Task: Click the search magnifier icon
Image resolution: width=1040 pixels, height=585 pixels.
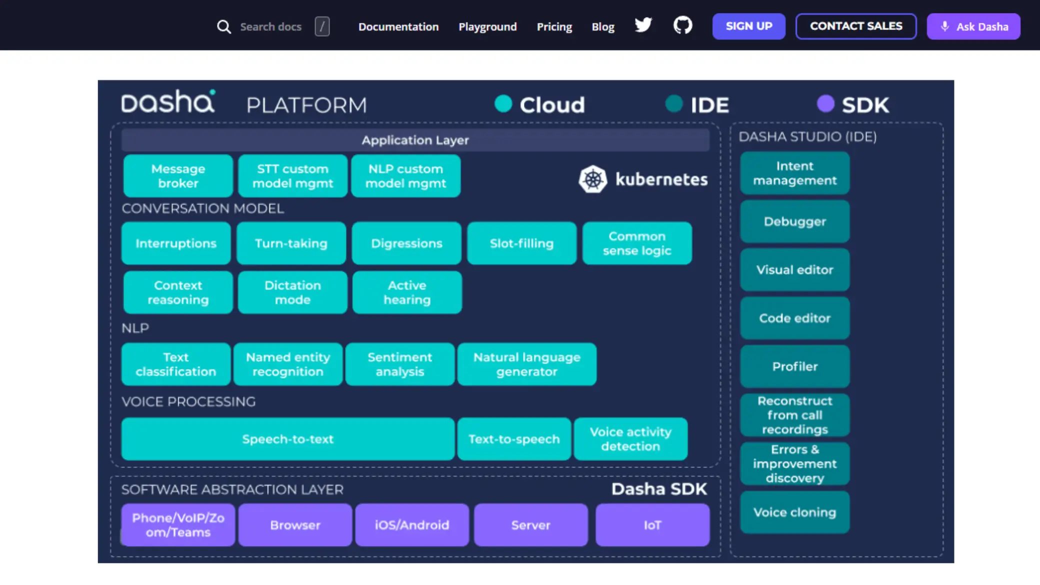Action: 223,26
